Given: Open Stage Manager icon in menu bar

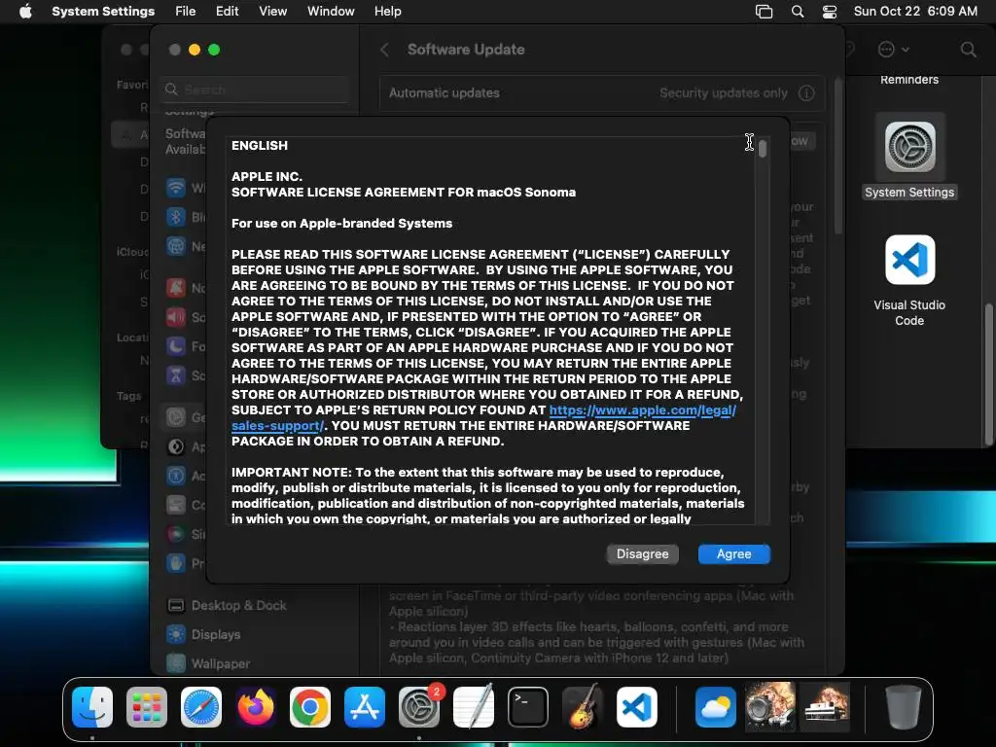Looking at the screenshot, I should pyautogui.click(x=764, y=12).
